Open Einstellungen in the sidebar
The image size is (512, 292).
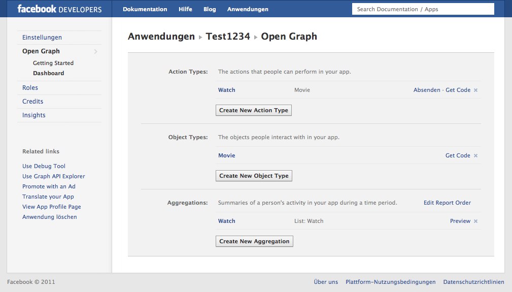42,37
